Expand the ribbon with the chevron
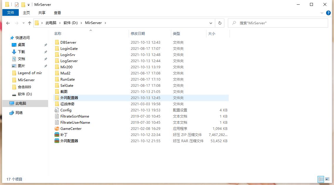Screen dimensions: 334x185 (x=322, y=13)
